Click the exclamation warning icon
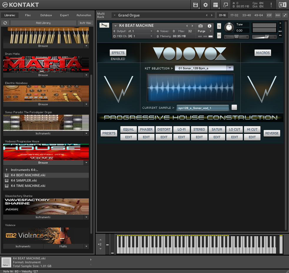289x273 pixels. click(271, 5)
